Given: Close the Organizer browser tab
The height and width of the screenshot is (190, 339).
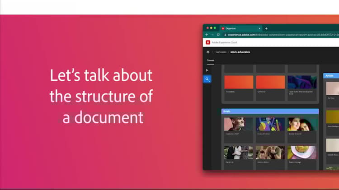Looking at the screenshot, I should coord(259,28).
